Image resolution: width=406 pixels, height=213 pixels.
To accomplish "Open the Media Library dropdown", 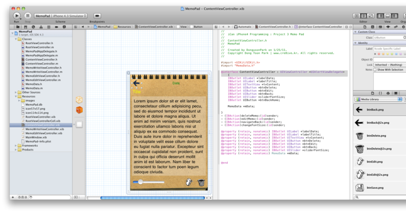I will [379, 99].
